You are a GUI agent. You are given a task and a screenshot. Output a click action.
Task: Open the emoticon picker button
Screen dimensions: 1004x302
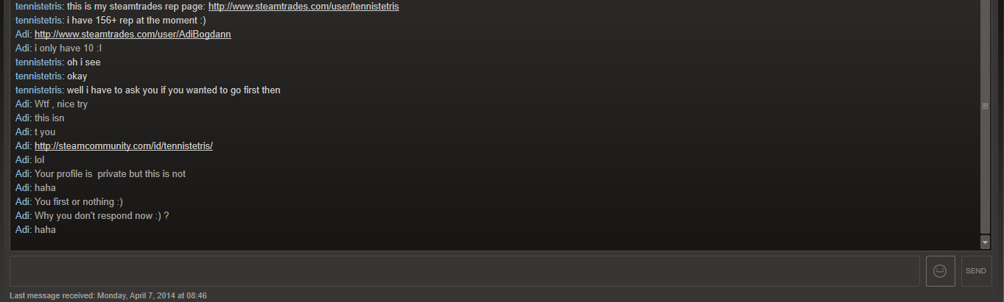tap(940, 271)
